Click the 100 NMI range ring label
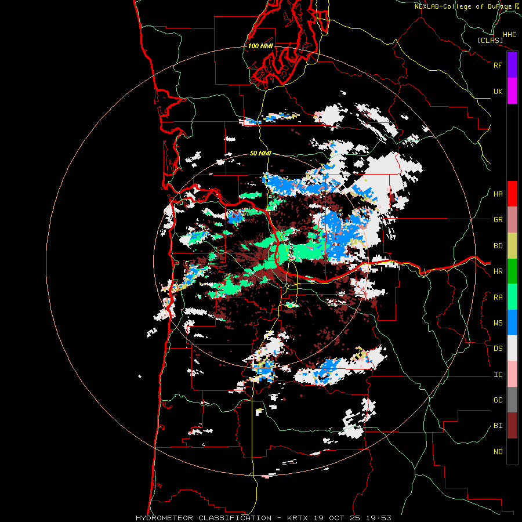 (260, 46)
